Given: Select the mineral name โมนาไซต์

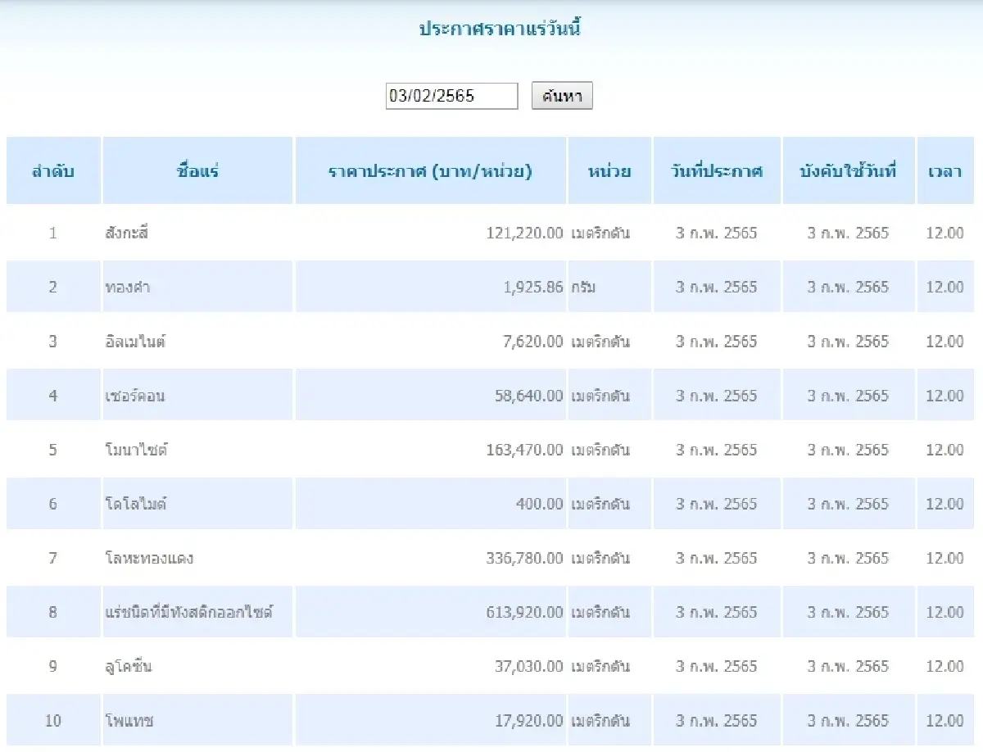Looking at the screenshot, I should [x=136, y=450].
